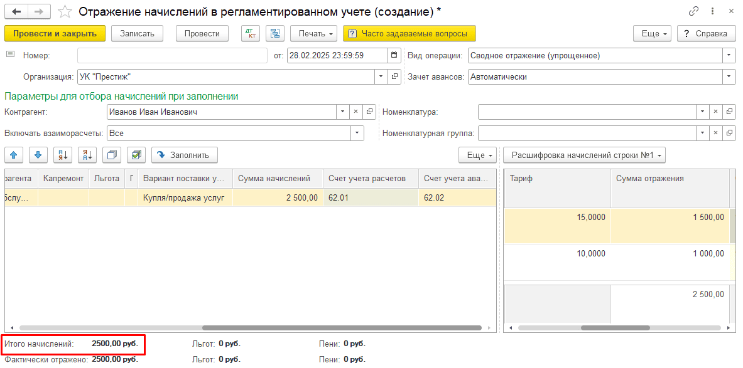Open the calendar icon next to date

click(x=394, y=55)
